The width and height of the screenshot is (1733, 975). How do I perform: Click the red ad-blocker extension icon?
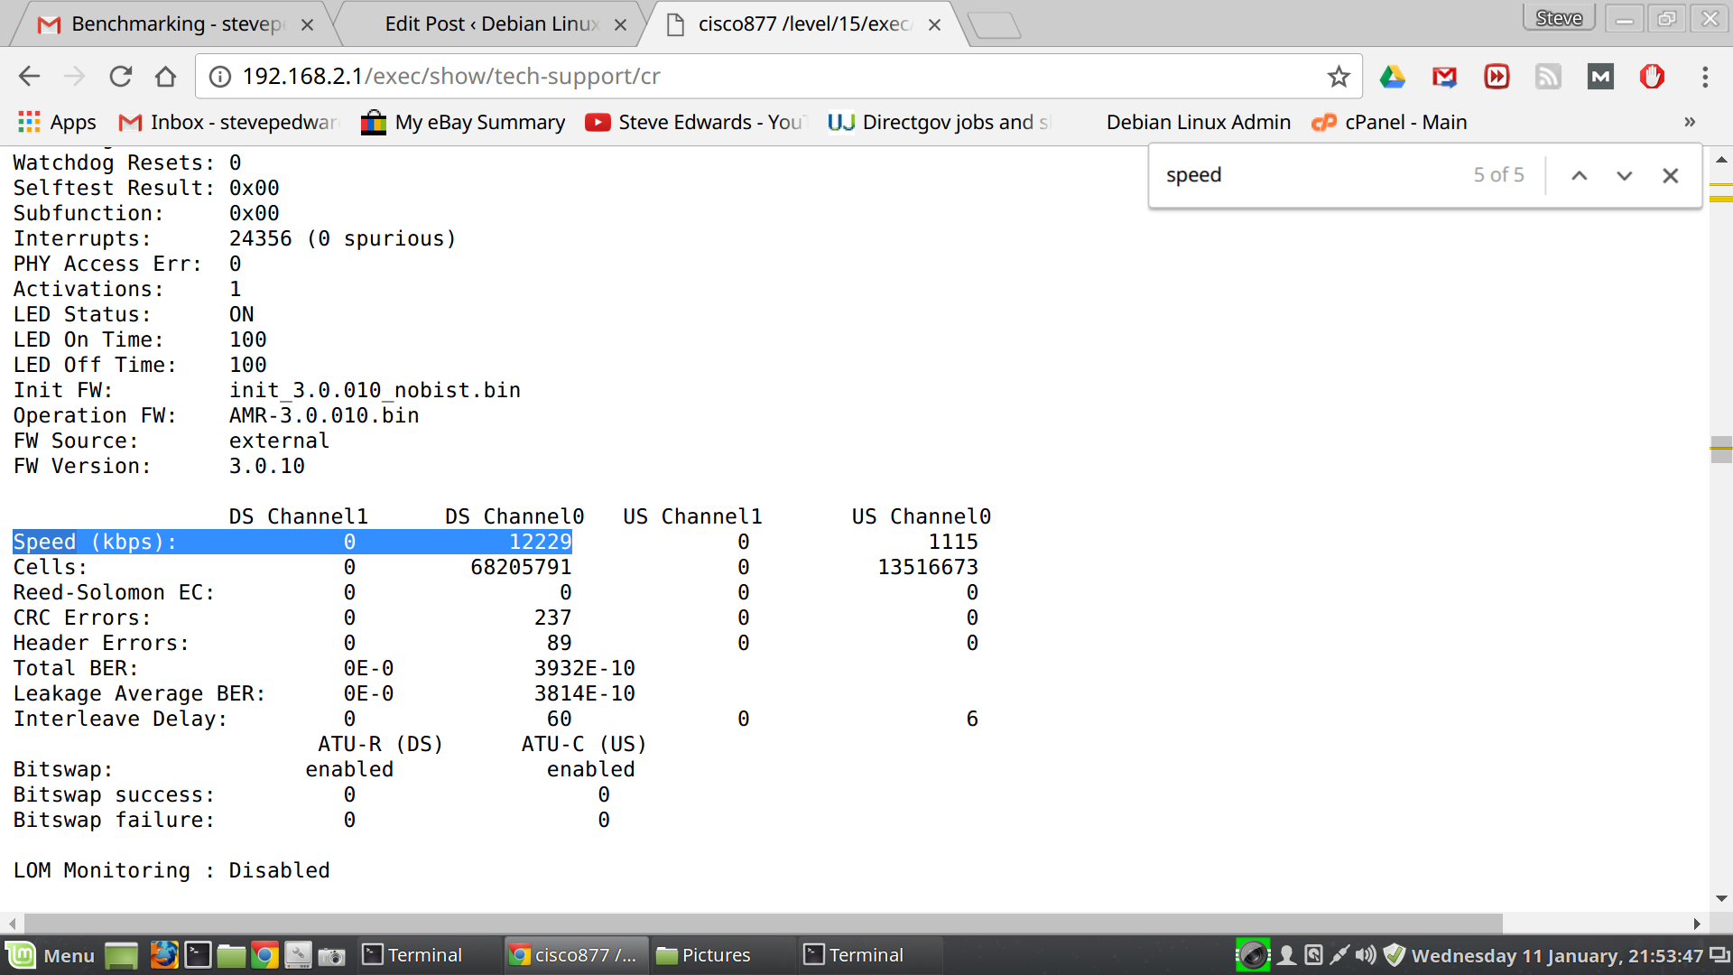(1652, 77)
